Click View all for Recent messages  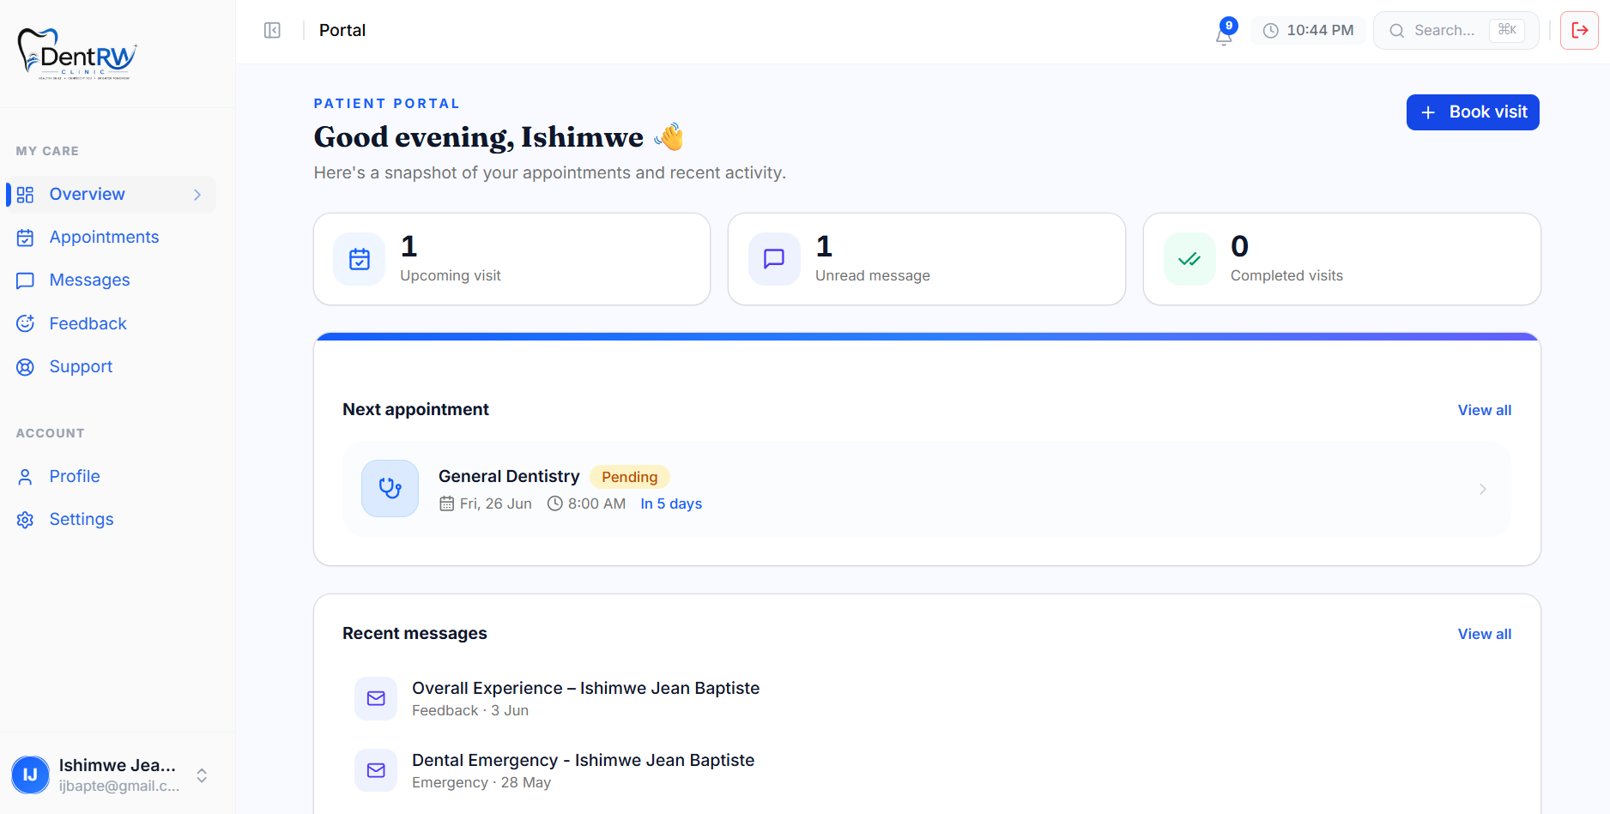(1485, 634)
